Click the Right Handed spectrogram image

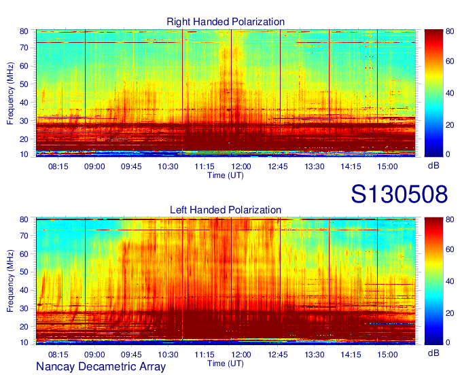click(226, 93)
